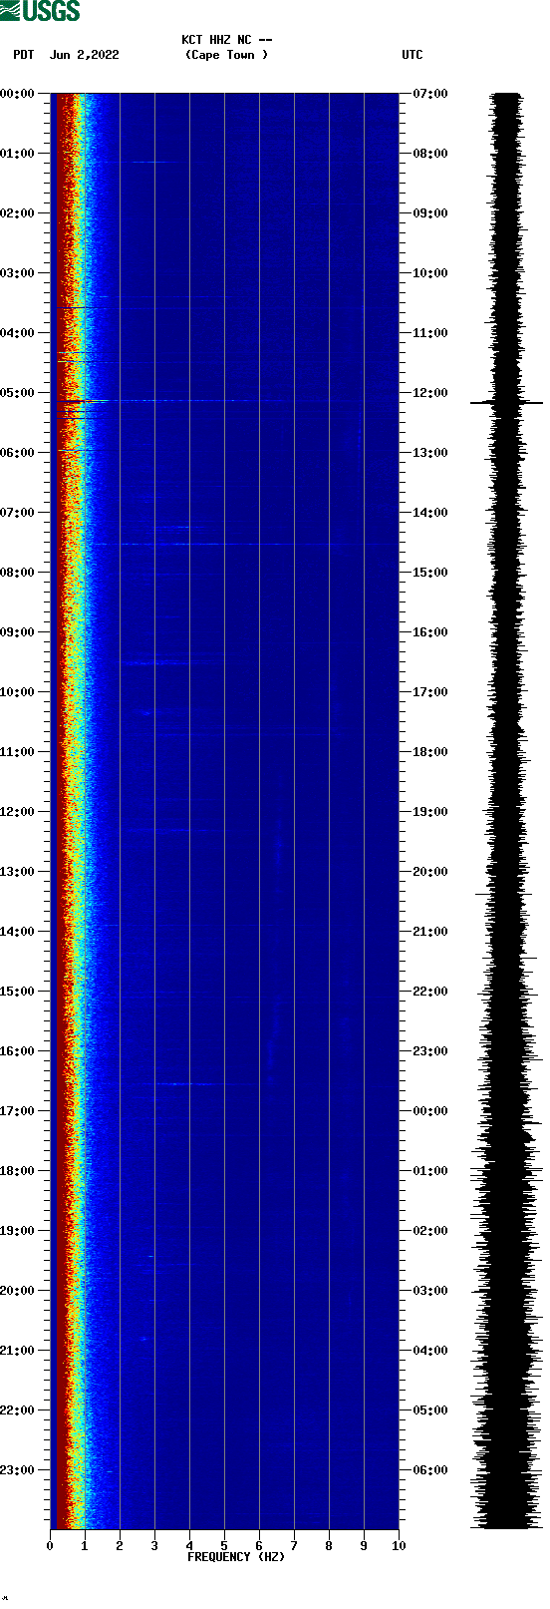Click the 07:00 UTC time label
This screenshot has width=550, height=1609.
pyautogui.click(x=430, y=94)
